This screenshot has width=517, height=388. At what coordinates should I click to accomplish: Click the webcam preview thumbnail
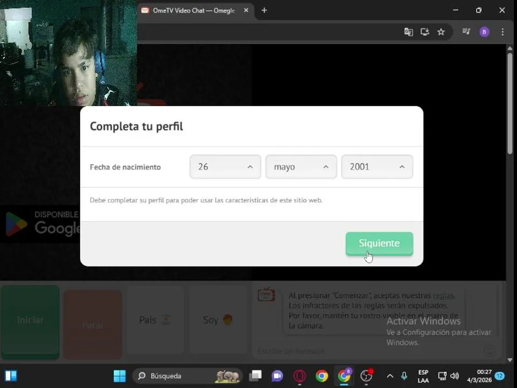[x=68, y=53]
